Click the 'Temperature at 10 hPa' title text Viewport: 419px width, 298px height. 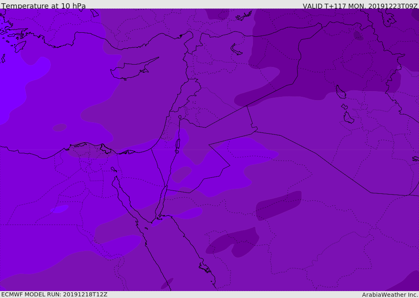click(43, 6)
